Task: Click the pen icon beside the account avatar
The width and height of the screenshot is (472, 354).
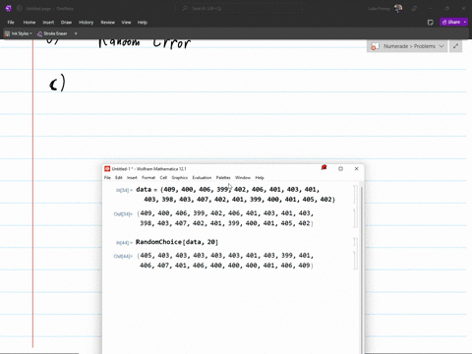Action: tap(414, 9)
